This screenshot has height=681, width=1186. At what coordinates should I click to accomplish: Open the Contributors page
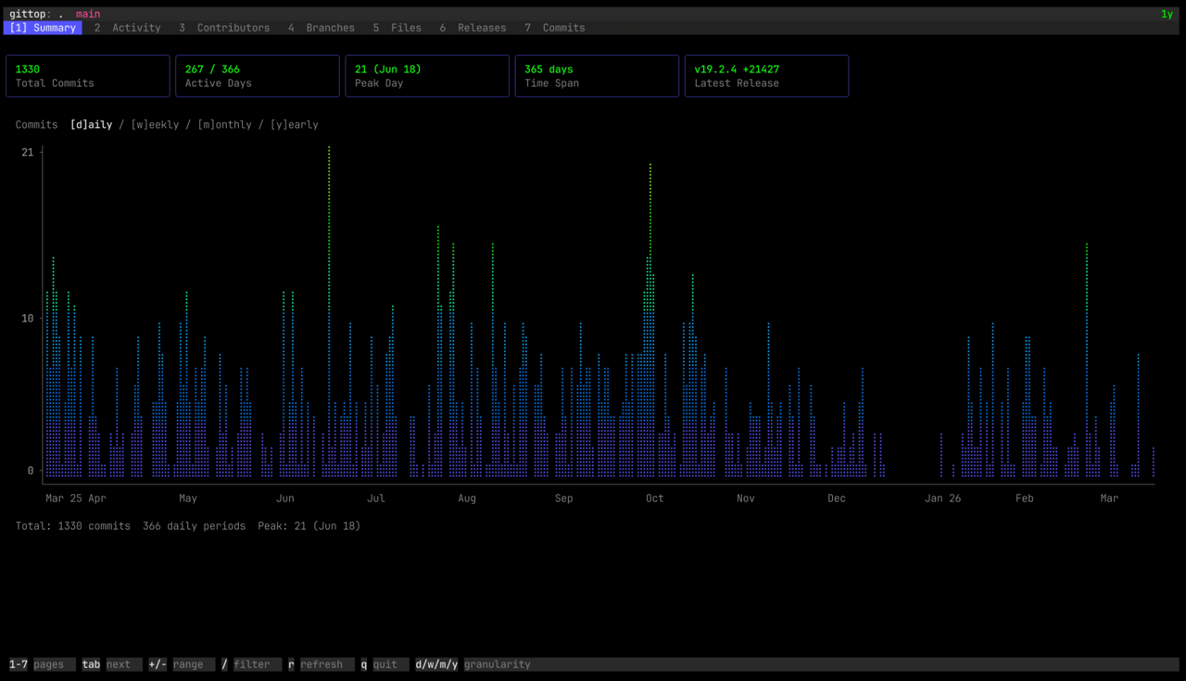tap(225, 27)
